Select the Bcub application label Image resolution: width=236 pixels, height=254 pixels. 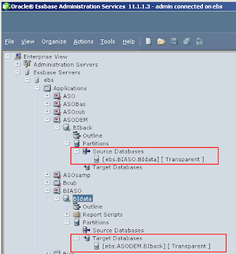click(x=70, y=183)
